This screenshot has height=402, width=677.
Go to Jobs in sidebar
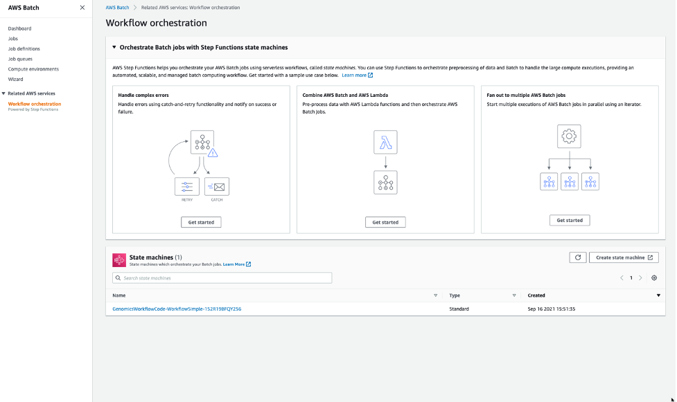click(x=13, y=38)
